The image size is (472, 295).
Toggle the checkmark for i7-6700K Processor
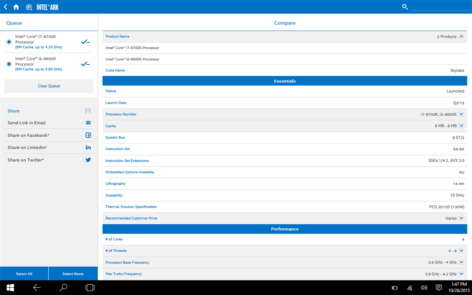coord(85,42)
